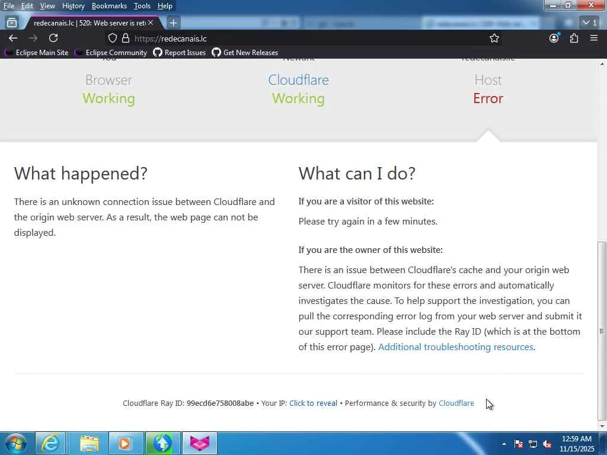
Task: Click the Cloudflare status heading link
Action: pos(298,80)
